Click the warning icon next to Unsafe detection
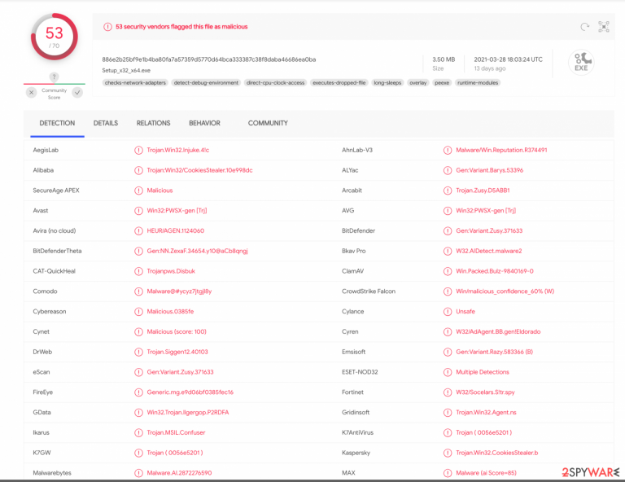This screenshot has width=625, height=482. coord(448,312)
